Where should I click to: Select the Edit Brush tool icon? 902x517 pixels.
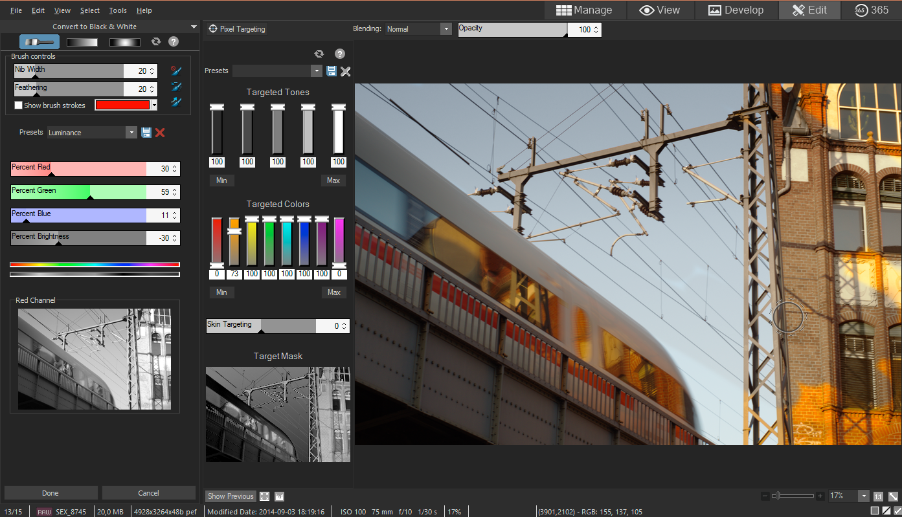coord(39,42)
